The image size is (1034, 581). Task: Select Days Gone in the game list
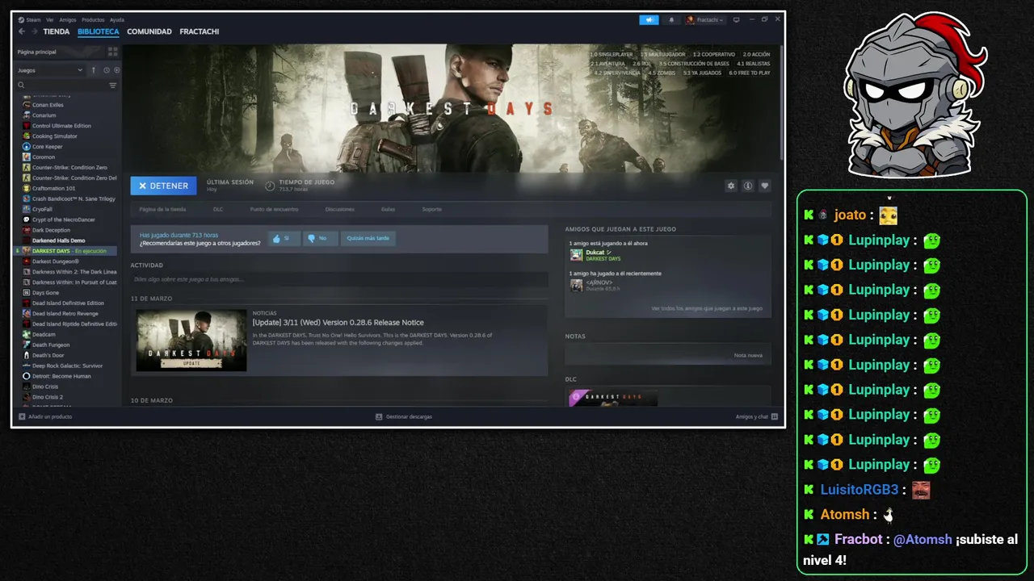[66, 293]
